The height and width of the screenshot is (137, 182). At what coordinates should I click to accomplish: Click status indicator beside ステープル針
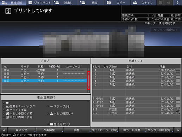tap(48, 106)
